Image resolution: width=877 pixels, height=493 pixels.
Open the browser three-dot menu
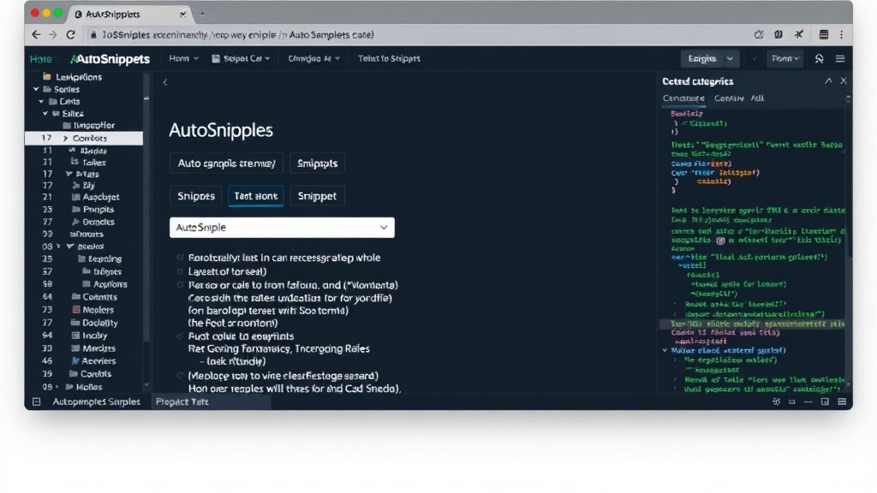pyautogui.click(x=841, y=34)
